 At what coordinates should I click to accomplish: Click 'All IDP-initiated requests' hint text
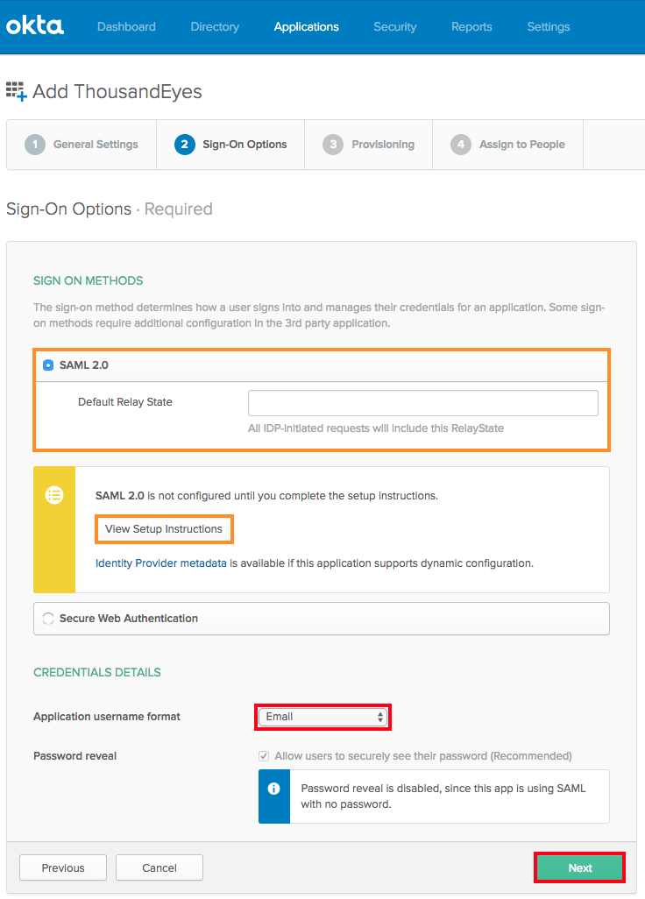coord(376,428)
